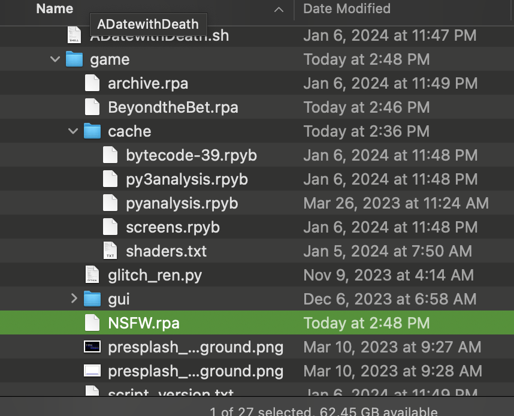Image resolution: width=514 pixels, height=416 pixels.
Task: Click the game folder icon
Action: pos(74,59)
